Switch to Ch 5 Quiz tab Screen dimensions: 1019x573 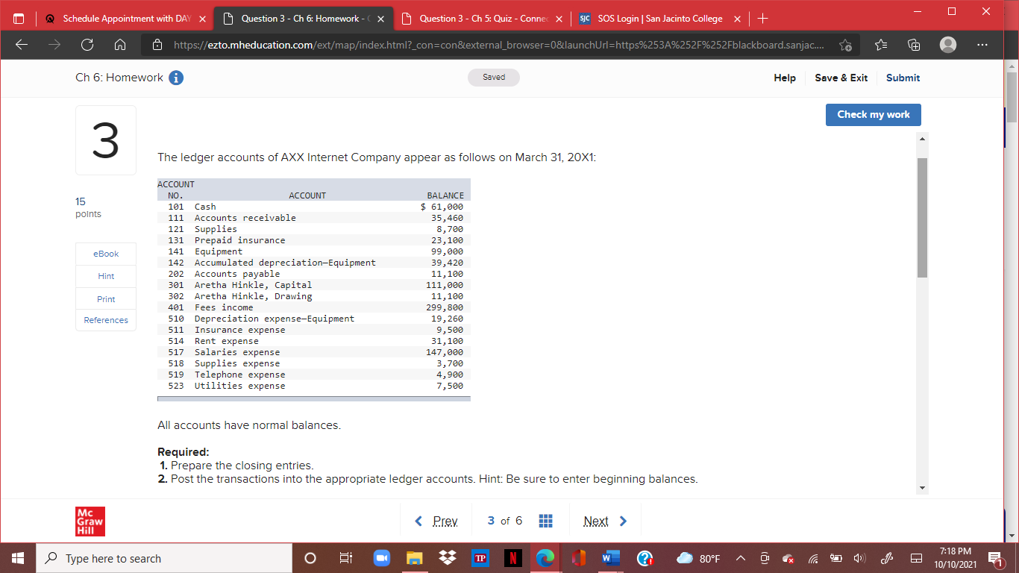click(x=481, y=19)
